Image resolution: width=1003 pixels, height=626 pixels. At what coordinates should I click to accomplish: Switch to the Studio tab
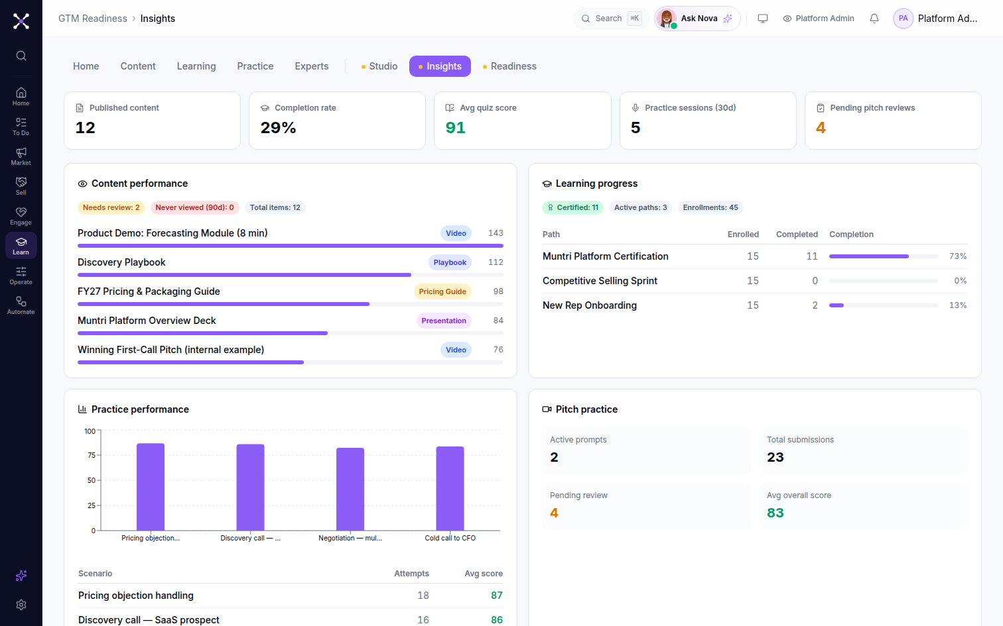pyautogui.click(x=379, y=66)
